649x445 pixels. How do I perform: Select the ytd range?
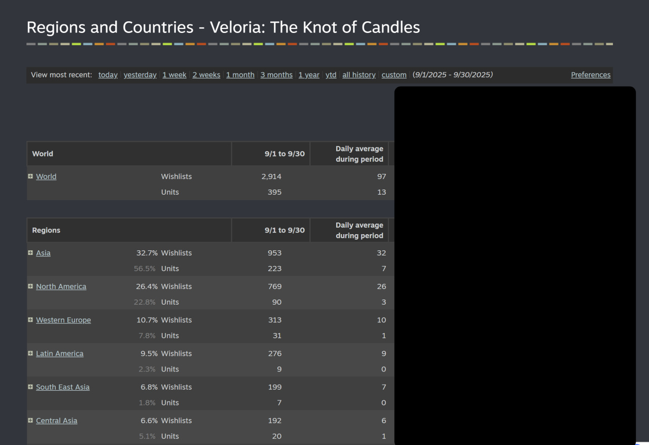click(x=331, y=75)
